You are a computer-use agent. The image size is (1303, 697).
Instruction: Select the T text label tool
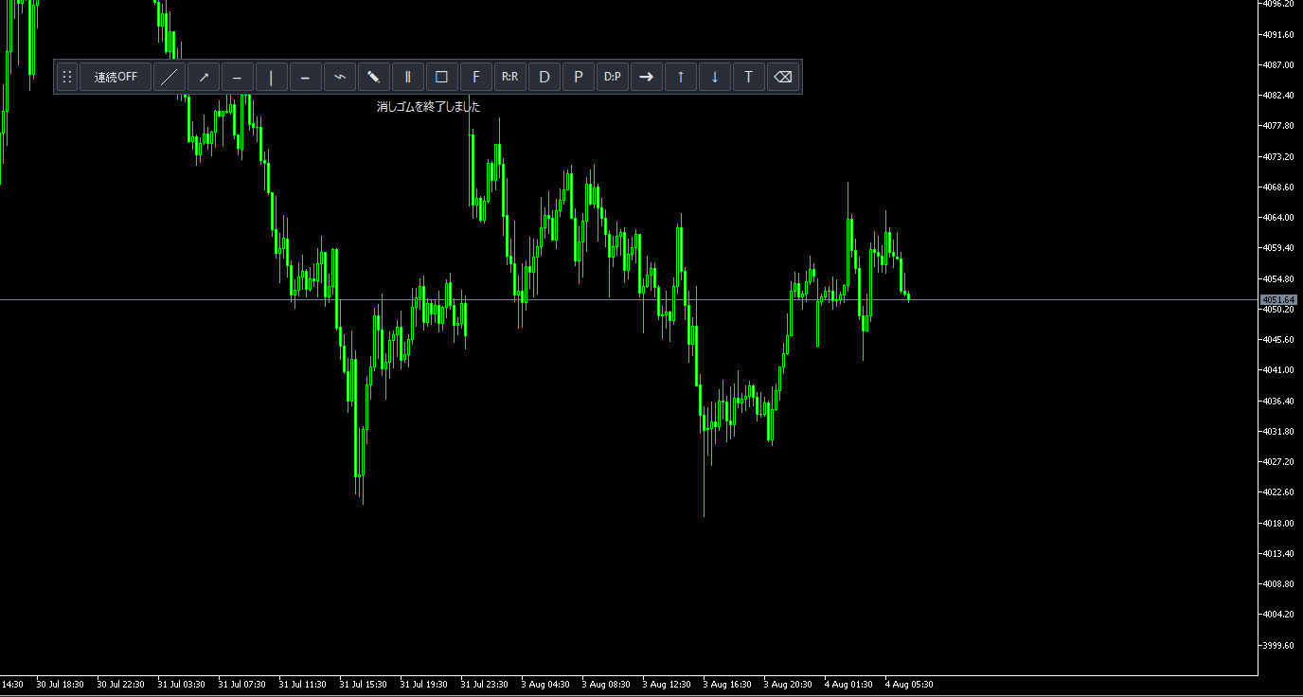(749, 77)
